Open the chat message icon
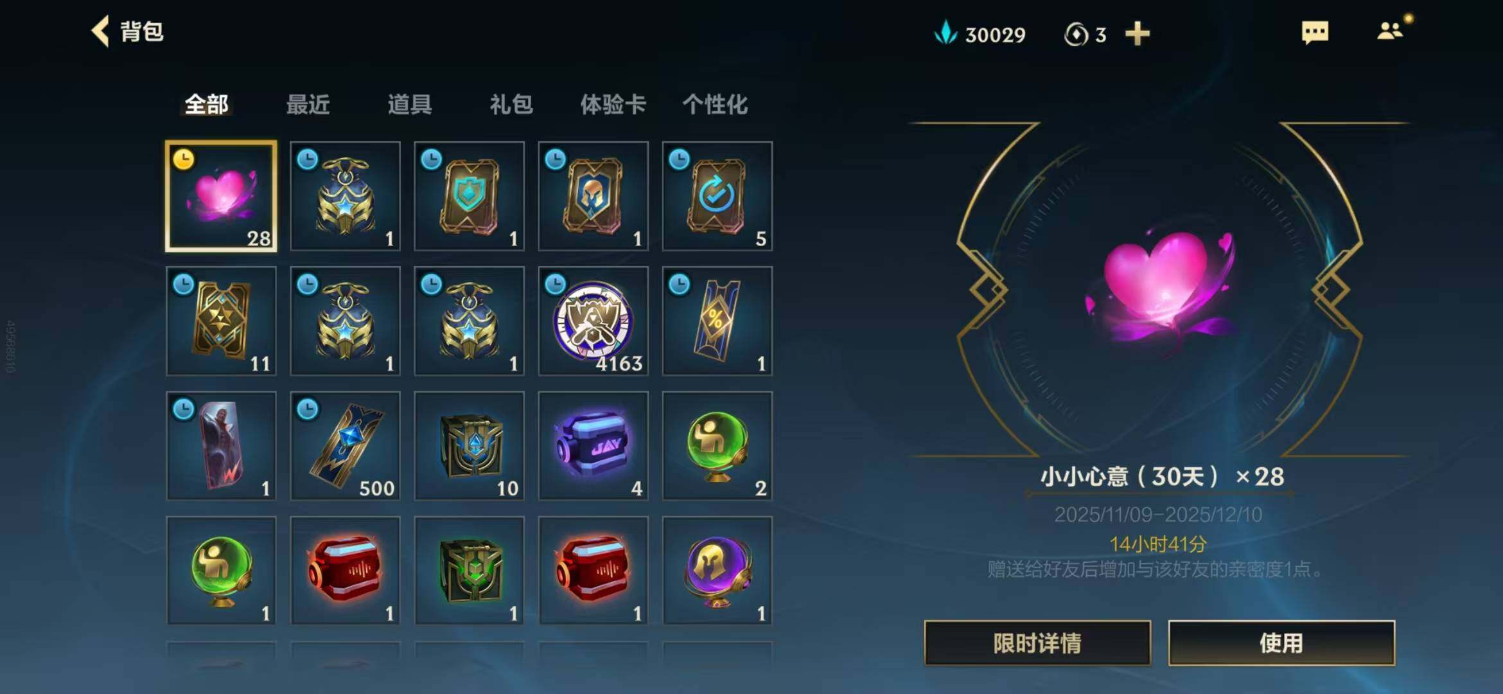The height and width of the screenshot is (694, 1503). tap(1314, 32)
